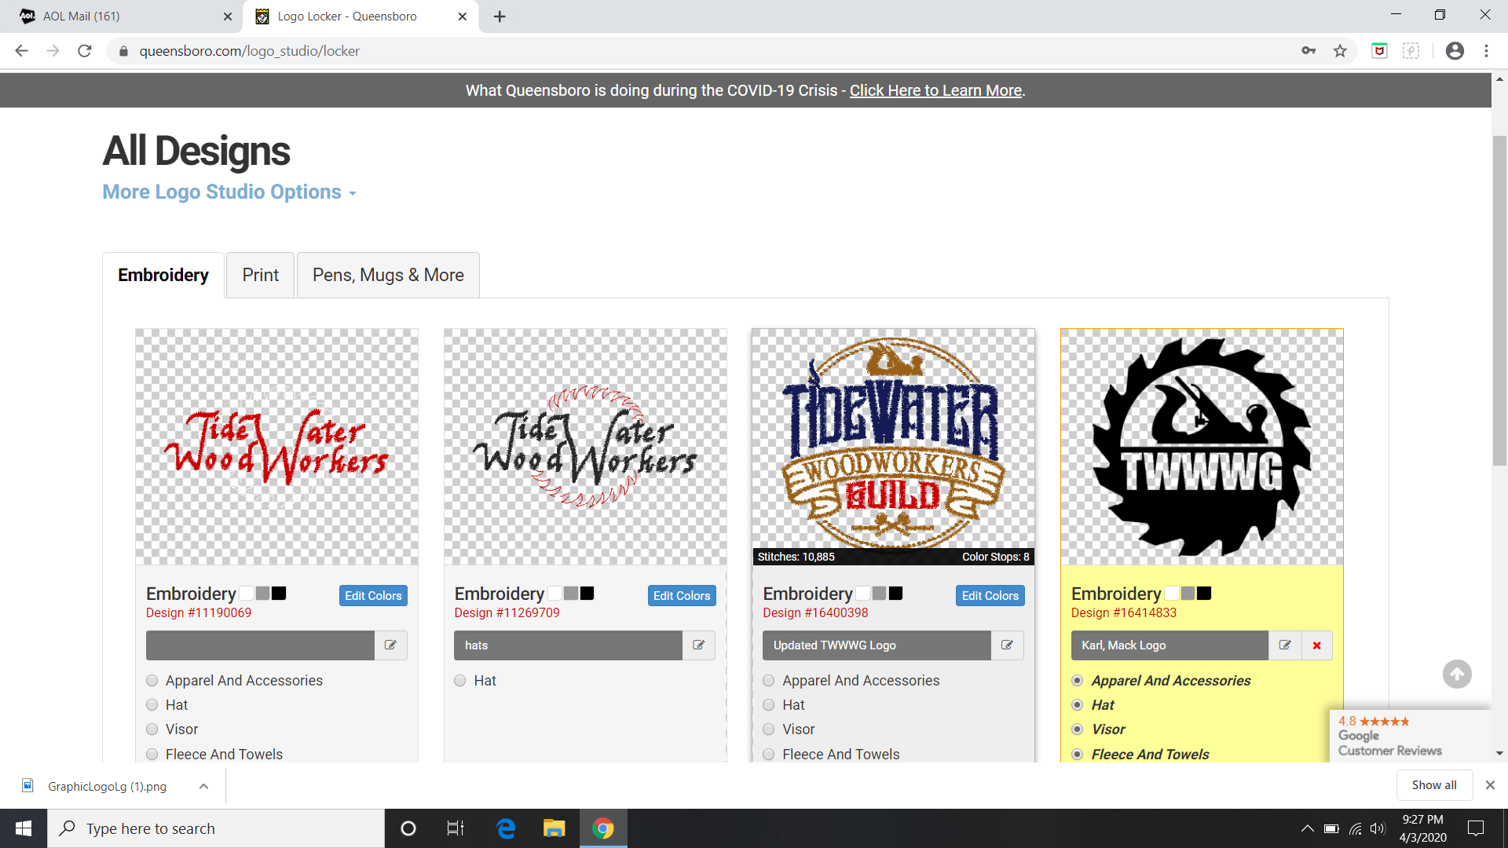Expand More Logo Studio Options dropdown
Image resolution: width=1508 pixels, height=848 pixels.
(229, 192)
